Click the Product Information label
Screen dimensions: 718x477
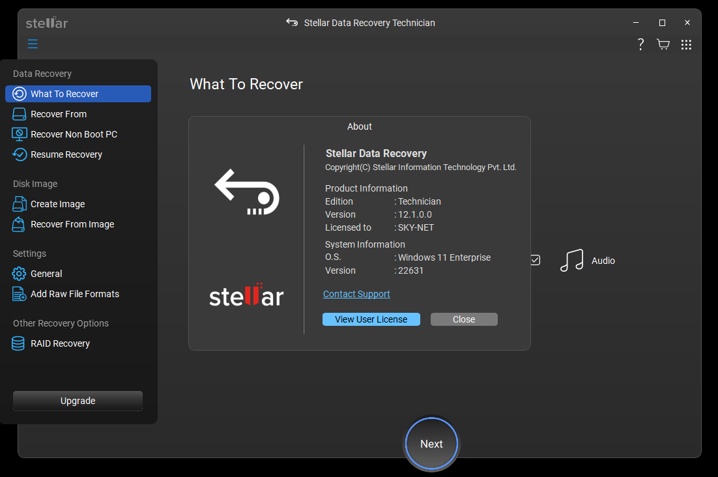click(x=366, y=188)
